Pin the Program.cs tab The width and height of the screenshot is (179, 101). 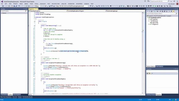tap(36, 9)
